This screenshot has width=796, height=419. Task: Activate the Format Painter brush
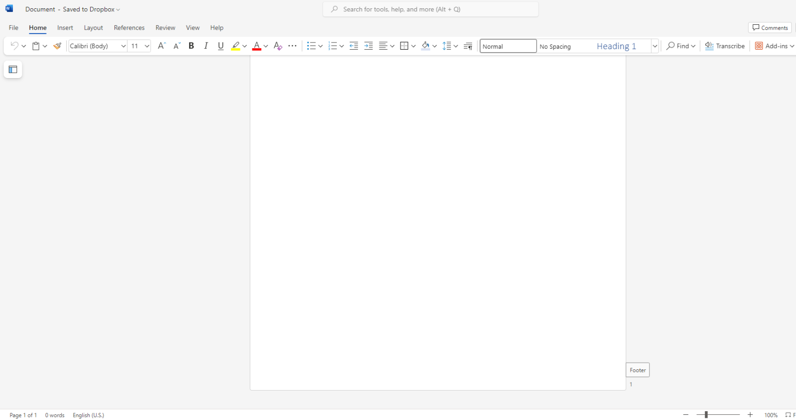pos(57,46)
